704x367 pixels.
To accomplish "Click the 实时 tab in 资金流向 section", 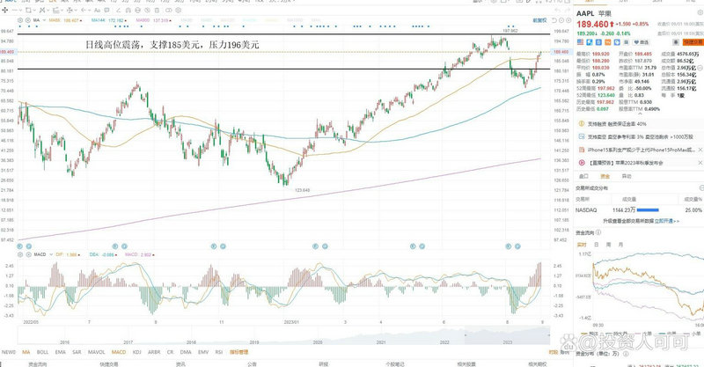I will point(581,242).
